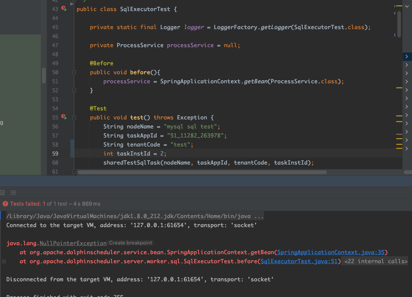Click fold end marker at line 52

[74, 90]
